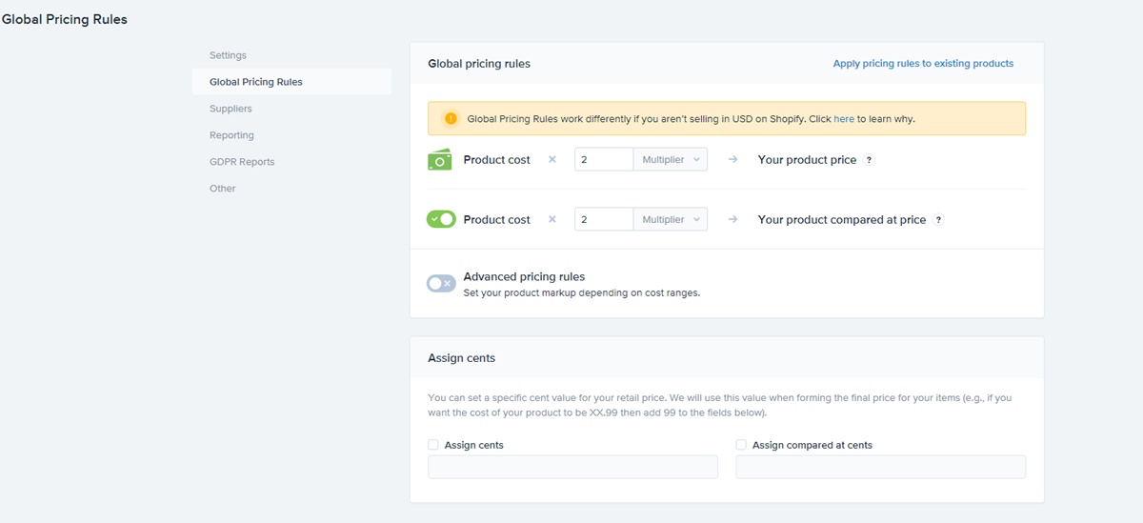
Task: Click the orange warning icon in banner
Action: pos(451,119)
